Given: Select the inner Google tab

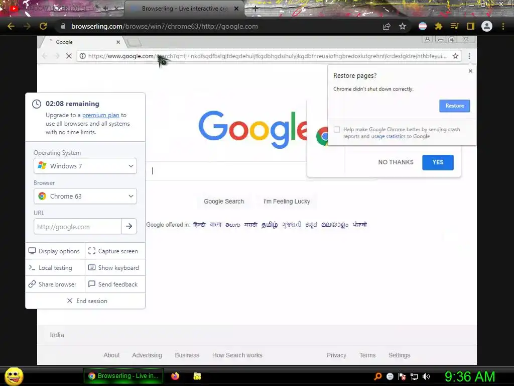Looking at the screenshot, I should pos(80,42).
